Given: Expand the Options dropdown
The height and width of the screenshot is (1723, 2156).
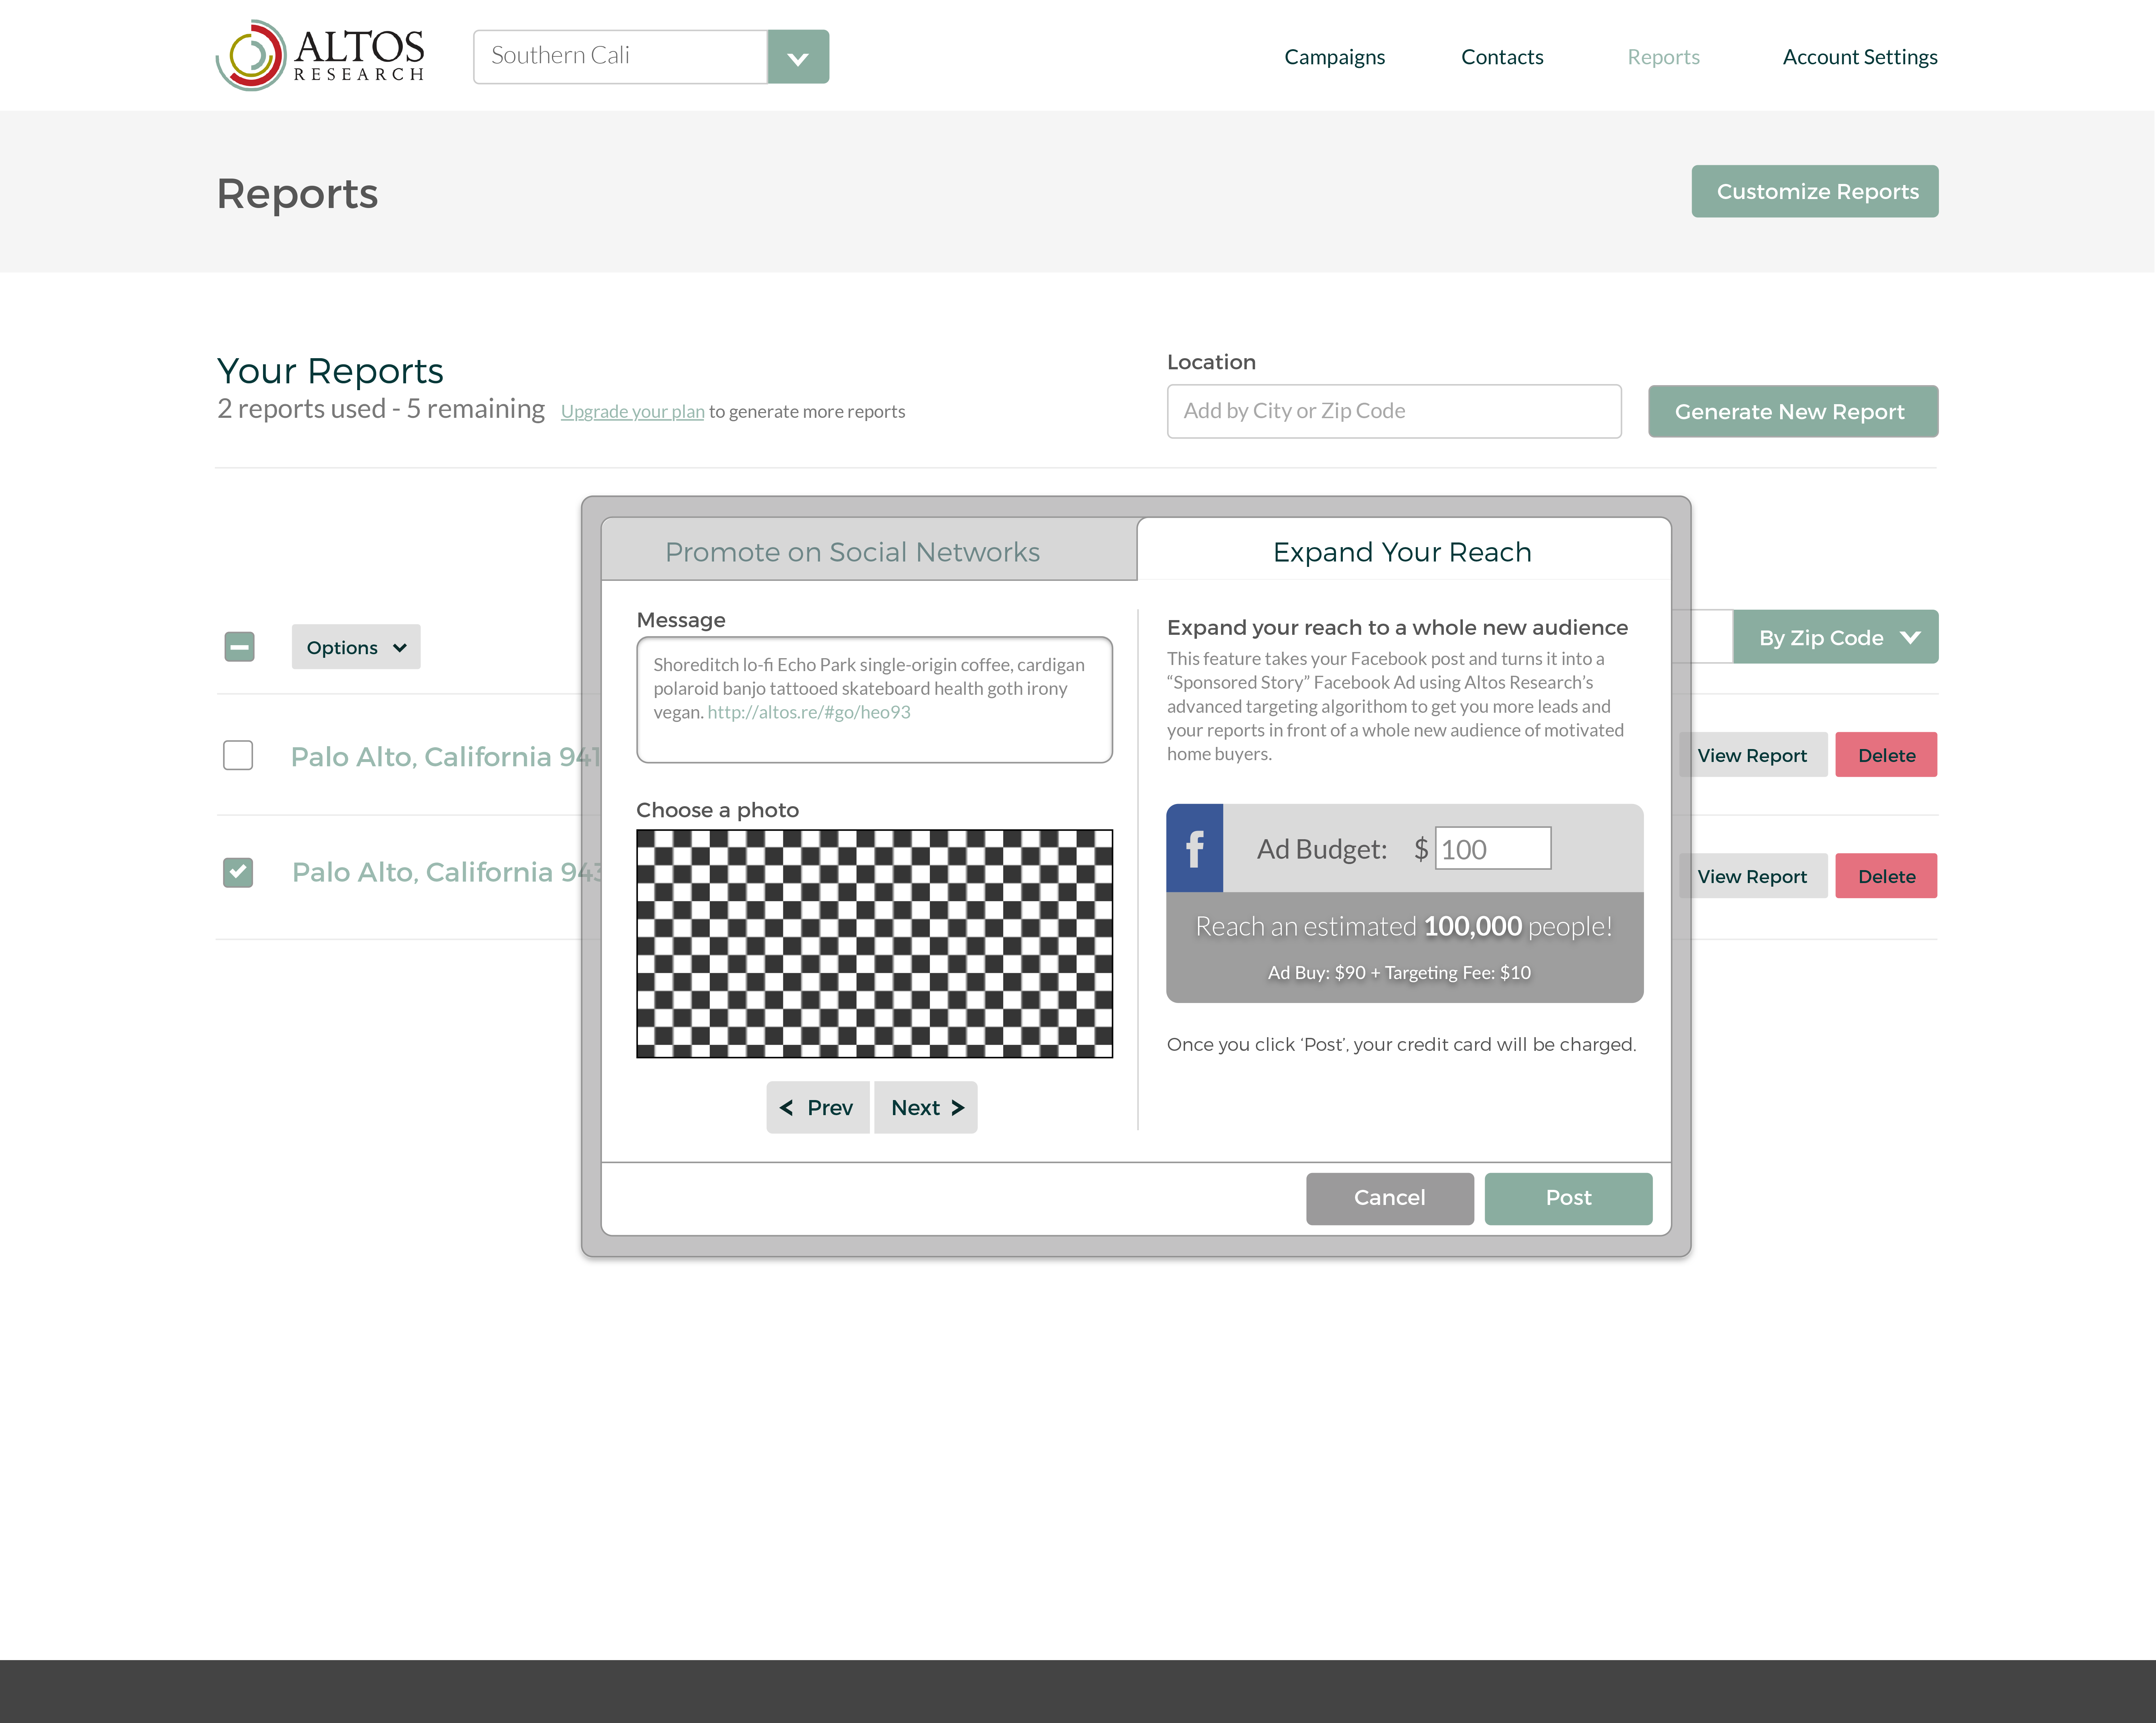Looking at the screenshot, I should point(356,647).
